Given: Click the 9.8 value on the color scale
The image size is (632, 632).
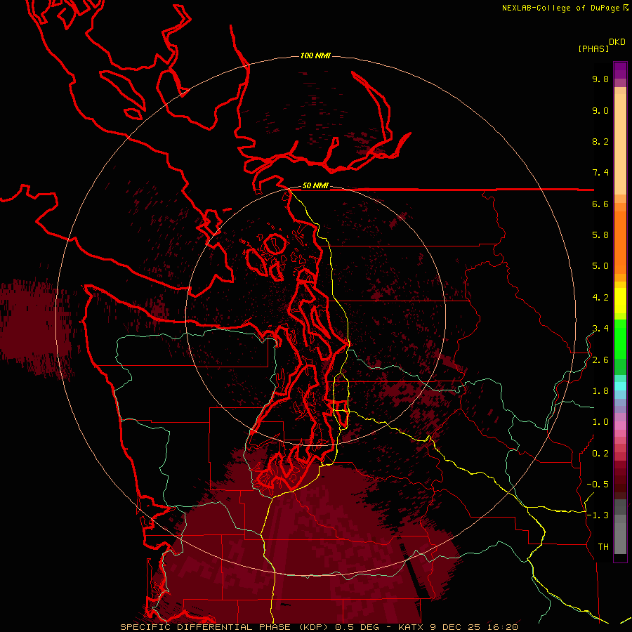Looking at the screenshot, I should coord(600,79).
